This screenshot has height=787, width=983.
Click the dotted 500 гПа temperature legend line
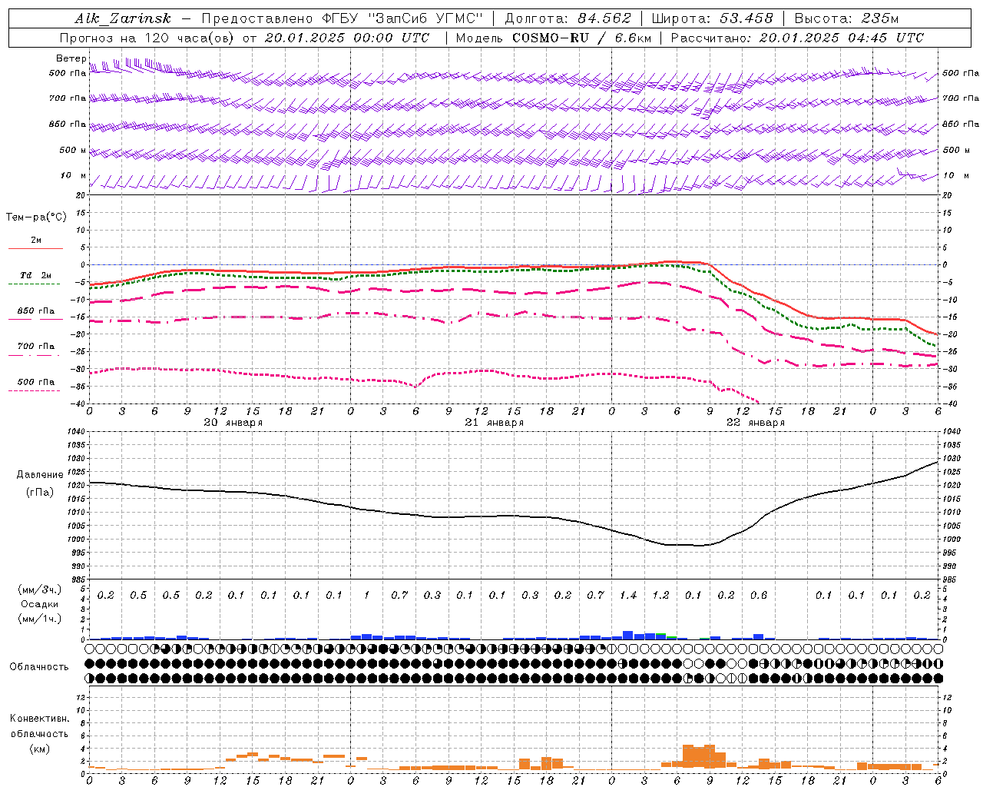click(x=35, y=390)
